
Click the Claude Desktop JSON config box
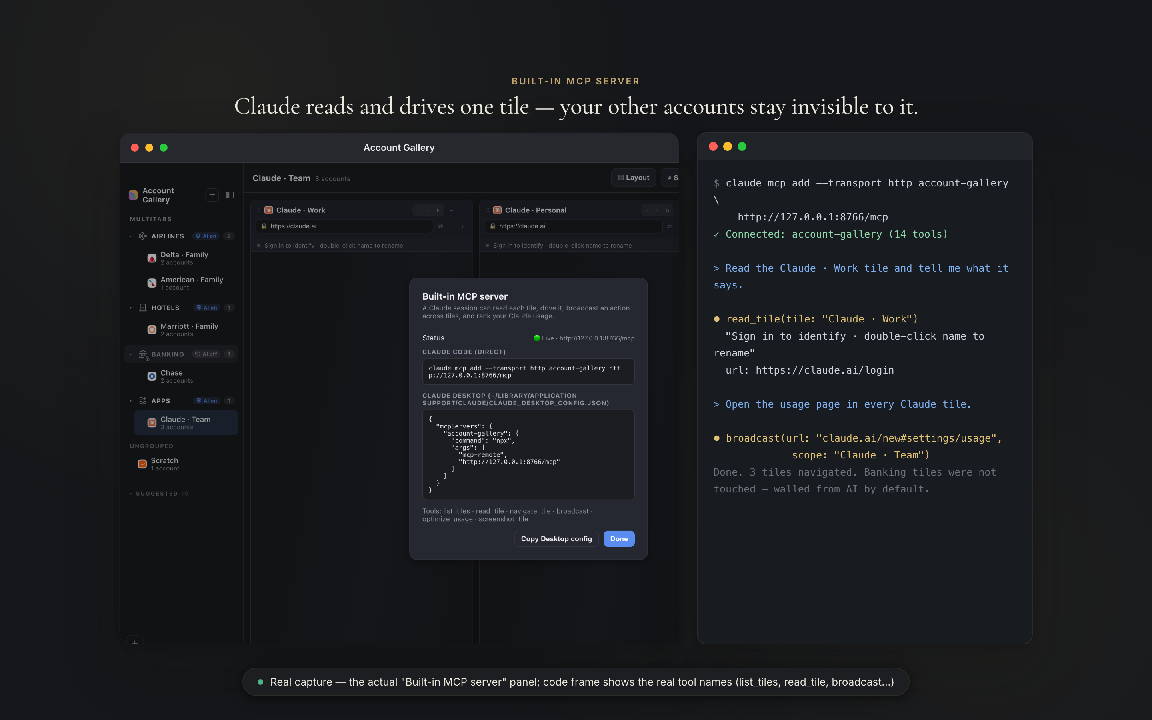coord(528,454)
